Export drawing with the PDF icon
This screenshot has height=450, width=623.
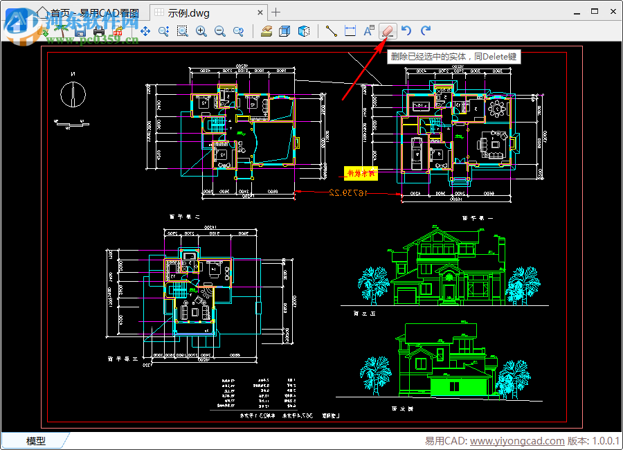click(x=118, y=31)
